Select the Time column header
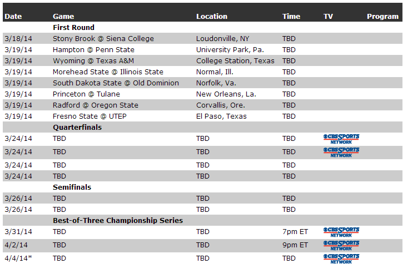This screenshot has height=269, width=403. point(291,17)
